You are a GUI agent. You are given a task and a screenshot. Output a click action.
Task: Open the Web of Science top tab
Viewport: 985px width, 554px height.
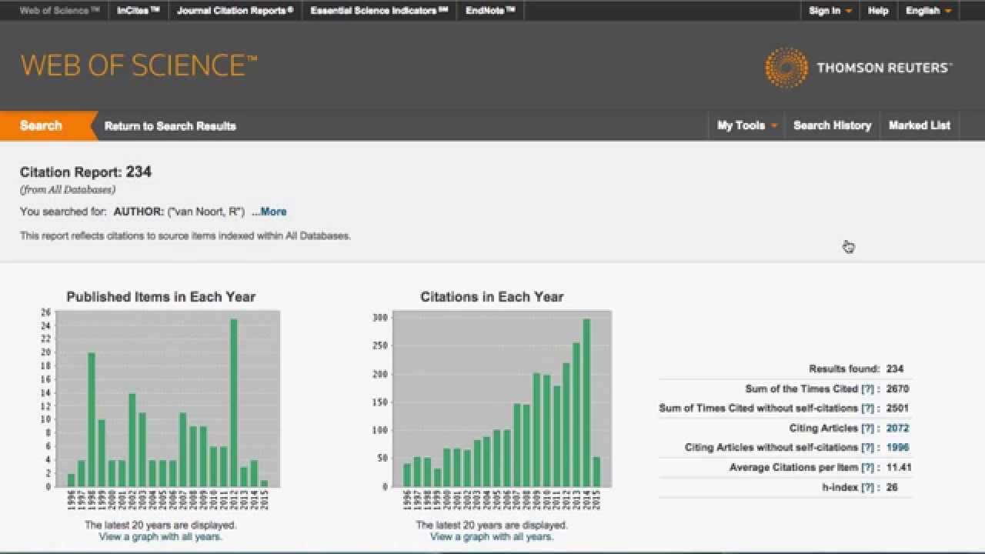pos(59,11)
